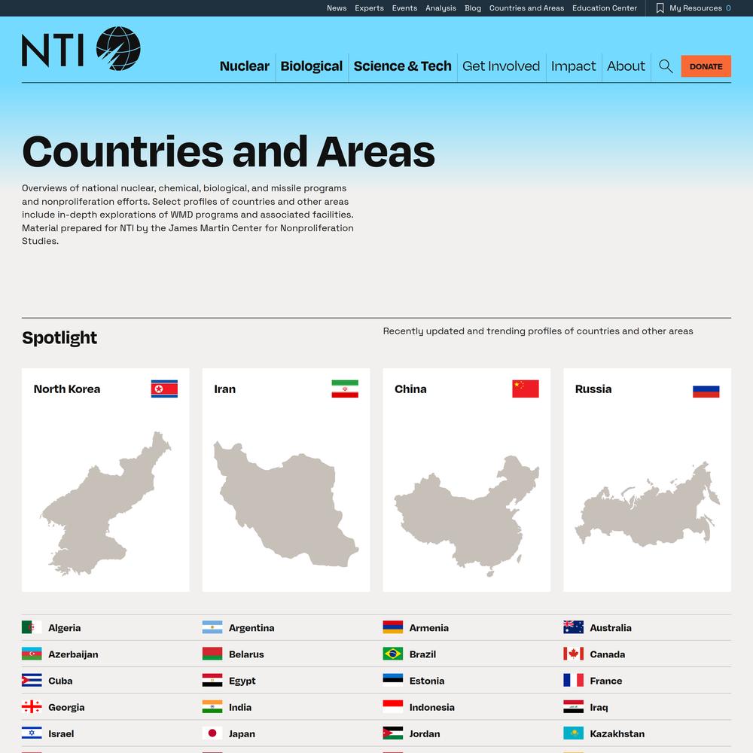Image resolution: width=753 pixels, height=753 pixels.
Task: Click the Indonesia flag icon
Action: click(393, 706)
